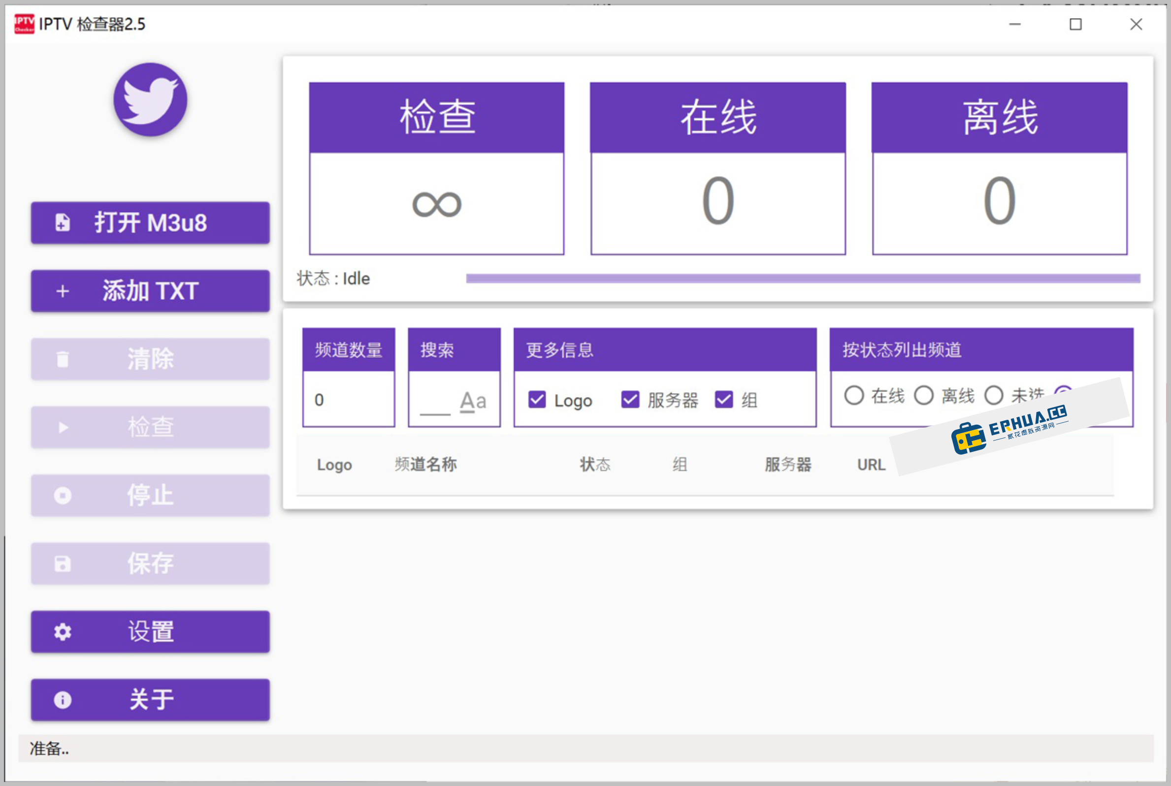Click the play icon on 检查 button

coord(63,427)
